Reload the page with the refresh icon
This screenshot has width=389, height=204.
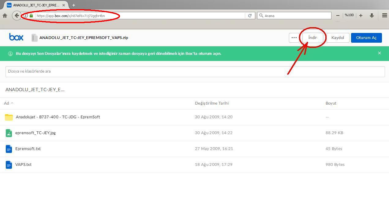point(250,16)
